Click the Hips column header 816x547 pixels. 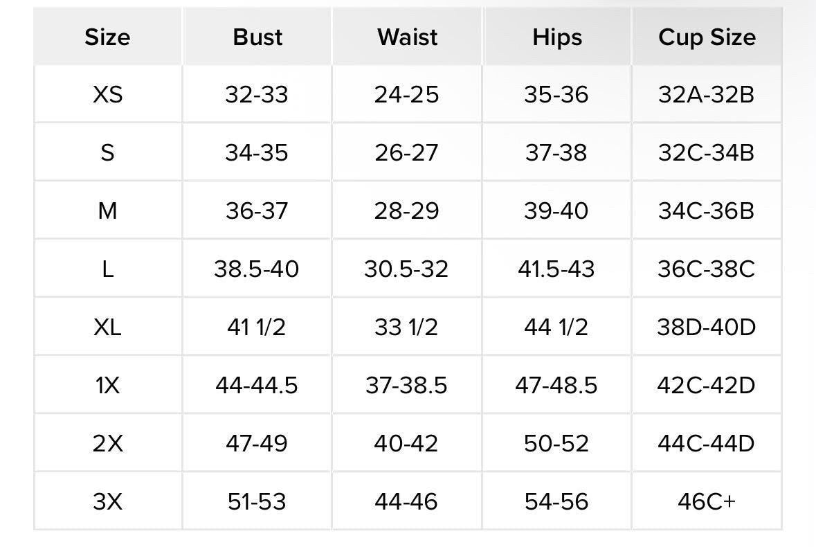coord(557,37)
